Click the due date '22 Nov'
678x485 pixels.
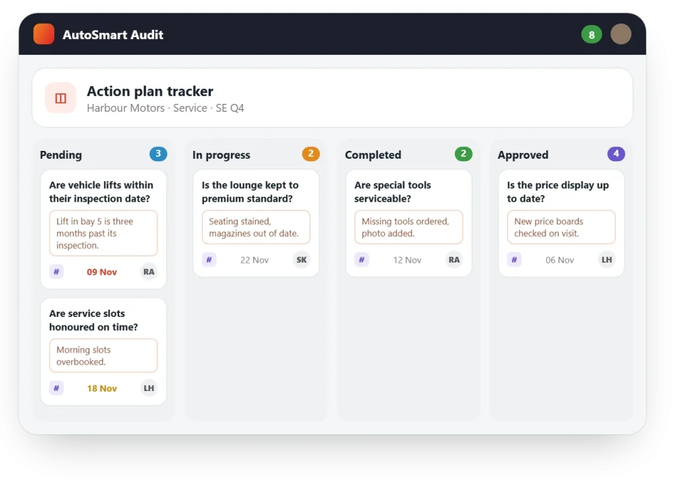[254, 260]
